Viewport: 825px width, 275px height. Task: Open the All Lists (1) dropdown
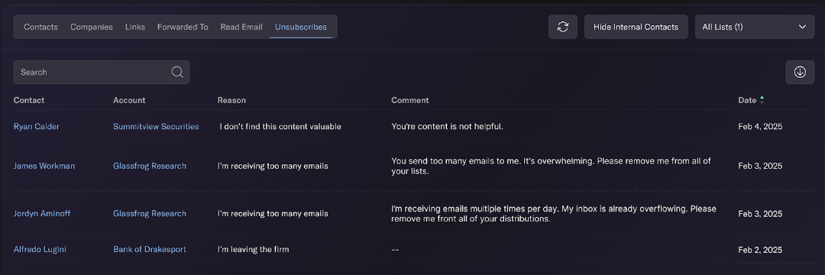pos(755,27)
